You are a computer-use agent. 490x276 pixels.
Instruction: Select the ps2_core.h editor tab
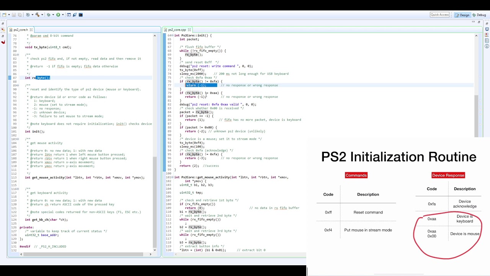pyautogui.click(x=21, y=30)
